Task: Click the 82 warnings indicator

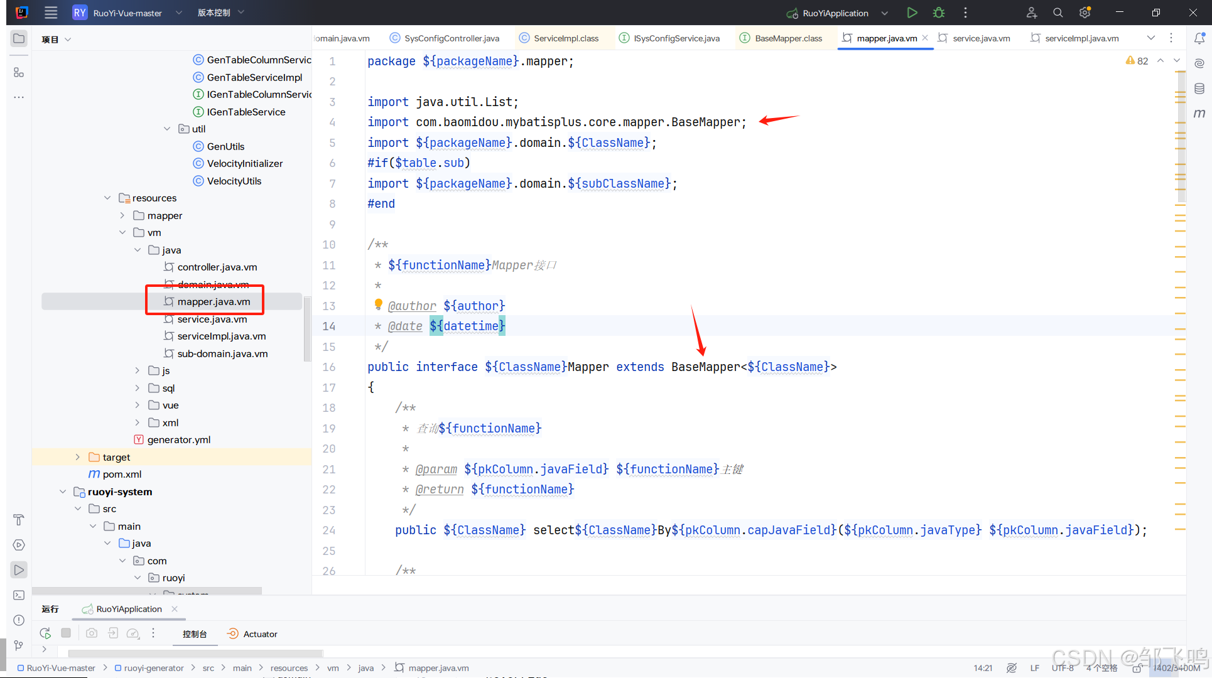Action: coord(1137,61)
